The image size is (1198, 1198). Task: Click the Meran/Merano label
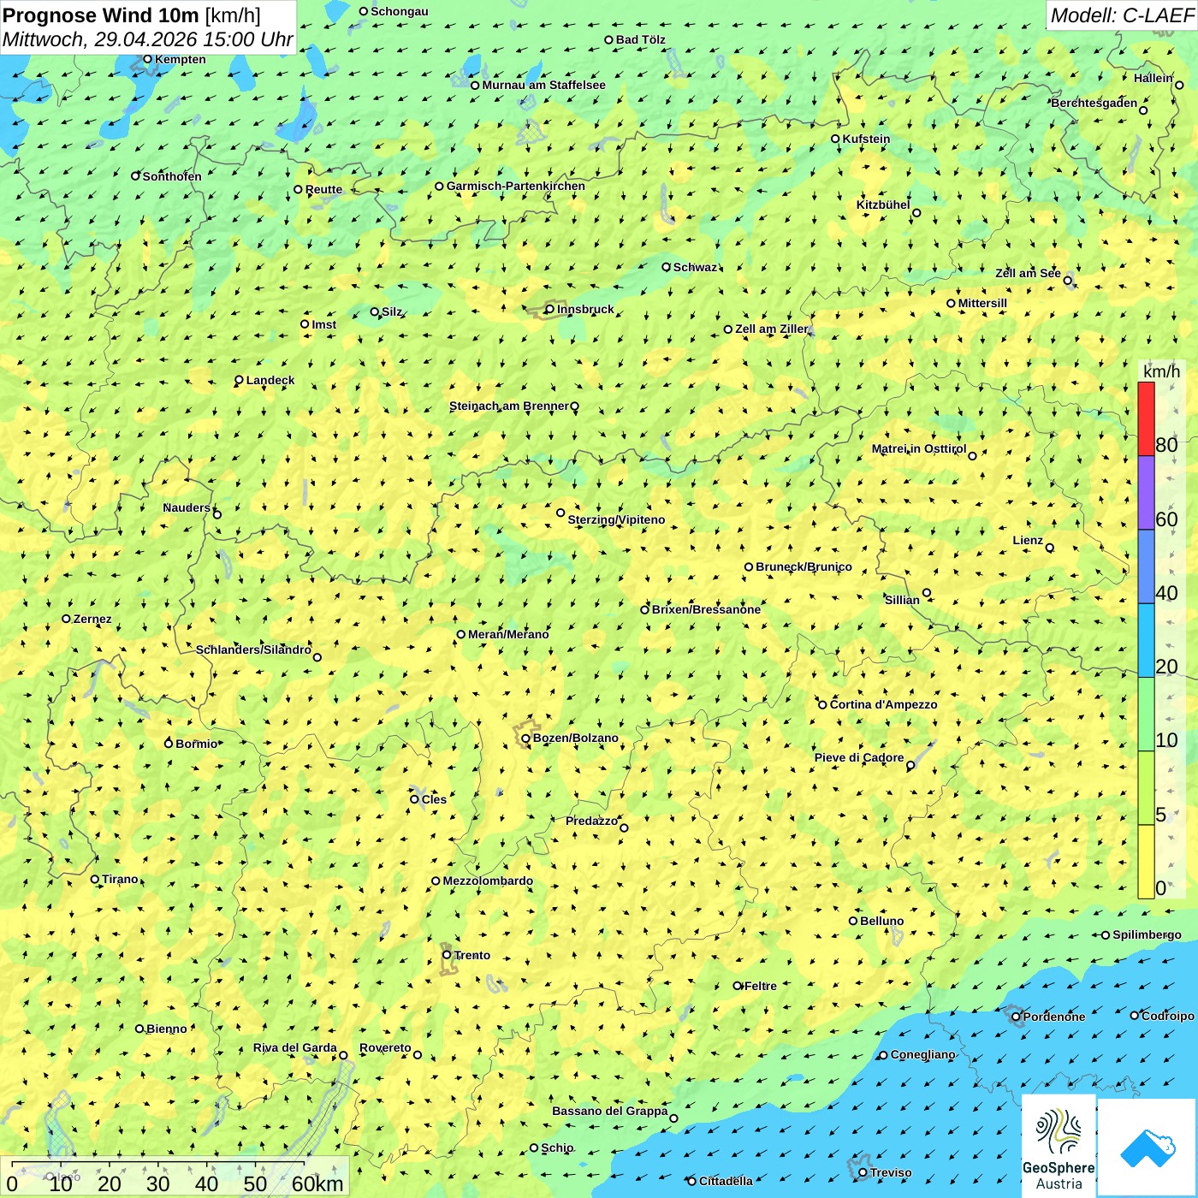[508, 634]
